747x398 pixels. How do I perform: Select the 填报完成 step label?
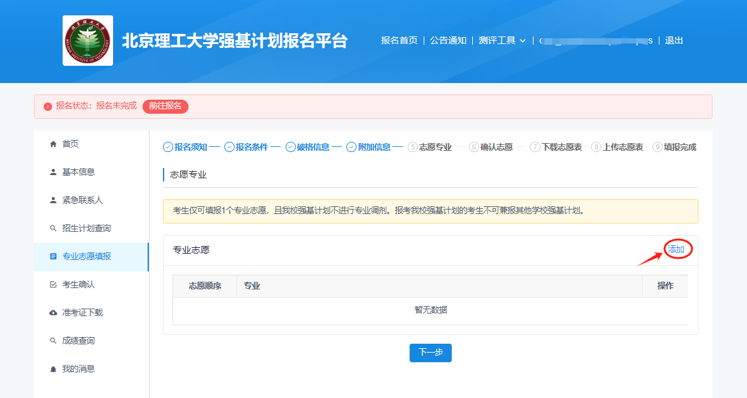pyautogui.click(x=681, y=147)
